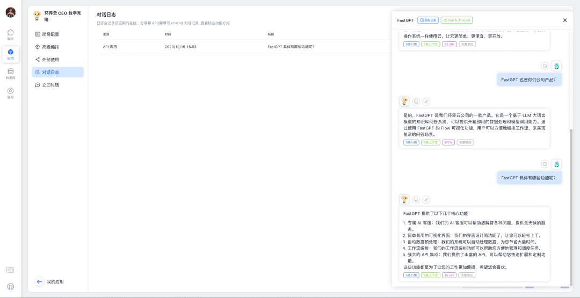580x298 pixels.
Task: Select 高级编排 in the app menu
Action: click(57, 47)
